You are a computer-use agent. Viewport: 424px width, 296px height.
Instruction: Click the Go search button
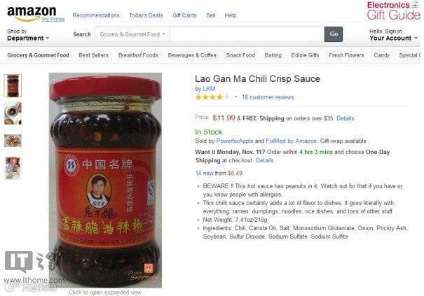334,34
